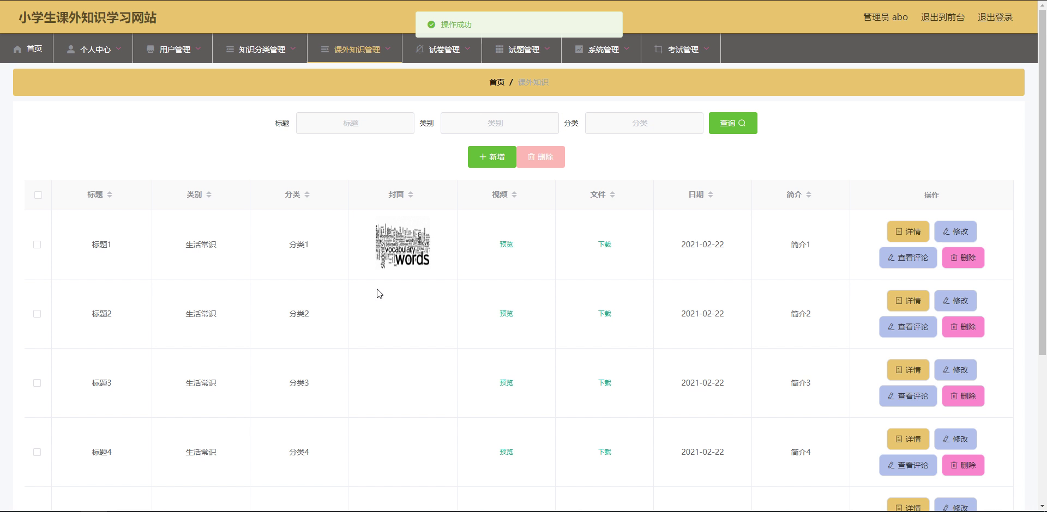Expand the 试卷管理 dropdown arrow

tap(468, 48)
